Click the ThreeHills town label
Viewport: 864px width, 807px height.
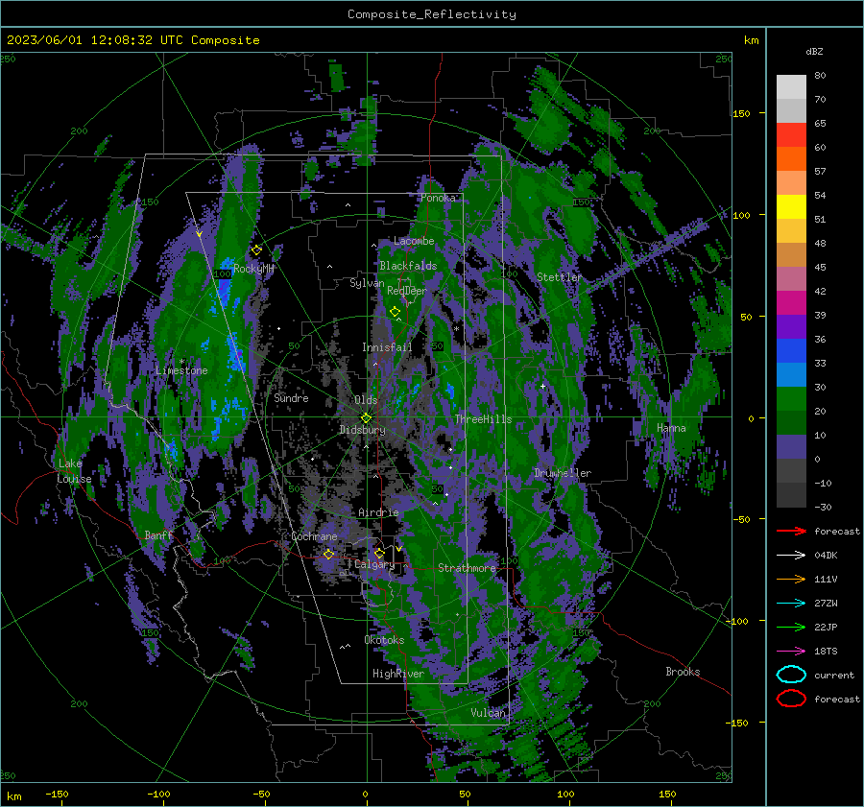483,419
